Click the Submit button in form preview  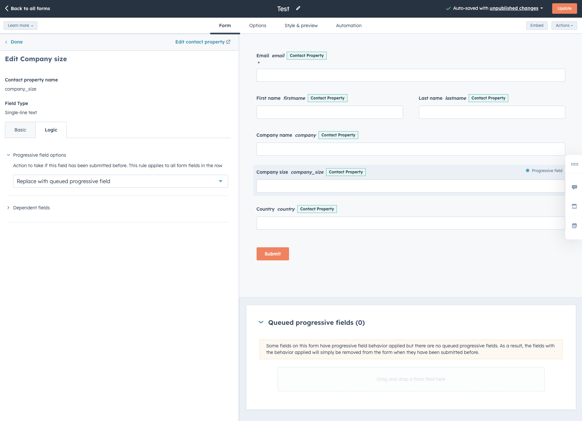click(x=273, y=254)
